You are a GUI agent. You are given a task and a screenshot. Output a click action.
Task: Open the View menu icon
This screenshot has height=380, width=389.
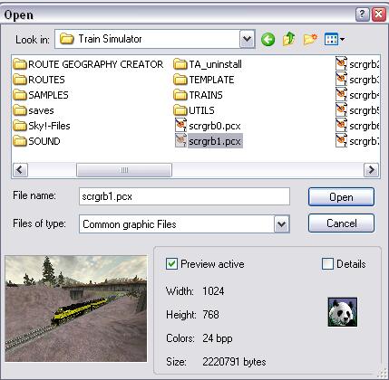pyautogui.click(x=334, y=39)
